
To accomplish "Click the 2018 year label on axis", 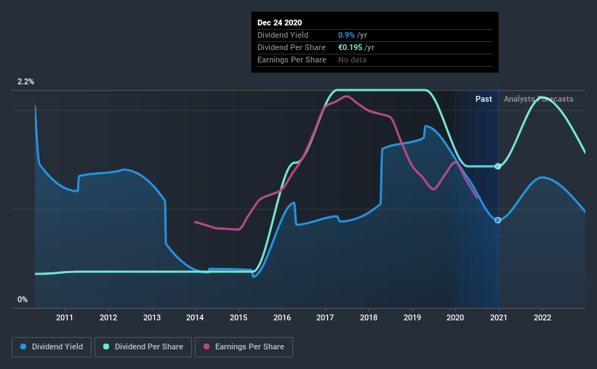I will click(x=369, y=317).
